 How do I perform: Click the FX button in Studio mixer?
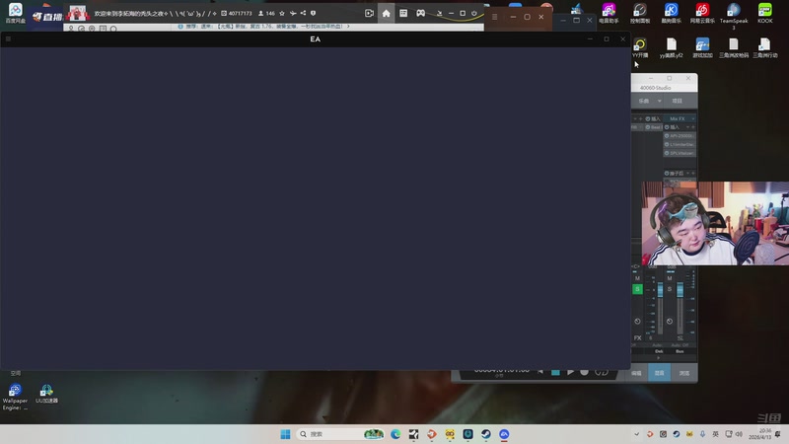point(637,337)
